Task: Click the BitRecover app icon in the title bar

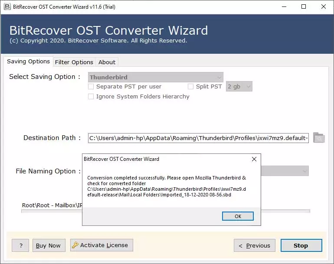Action: [x=7, y=7]
